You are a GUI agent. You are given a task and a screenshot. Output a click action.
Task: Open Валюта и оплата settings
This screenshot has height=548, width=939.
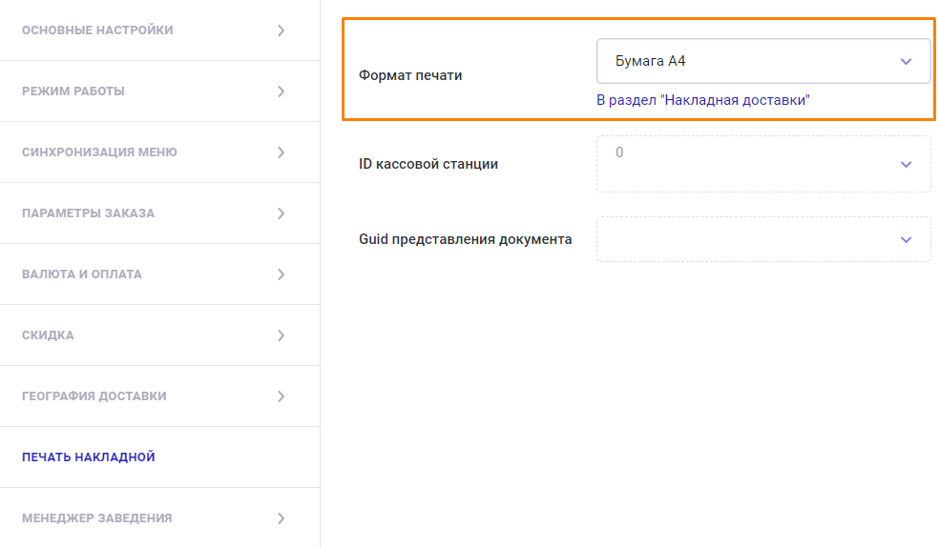(82, 274)
